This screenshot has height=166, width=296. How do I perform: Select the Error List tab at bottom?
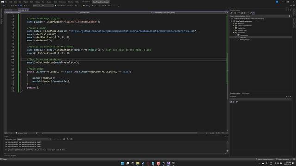click(7, 156)
